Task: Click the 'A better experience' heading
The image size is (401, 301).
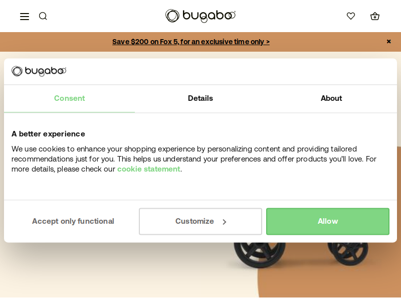Action: (x=48, y=134)
